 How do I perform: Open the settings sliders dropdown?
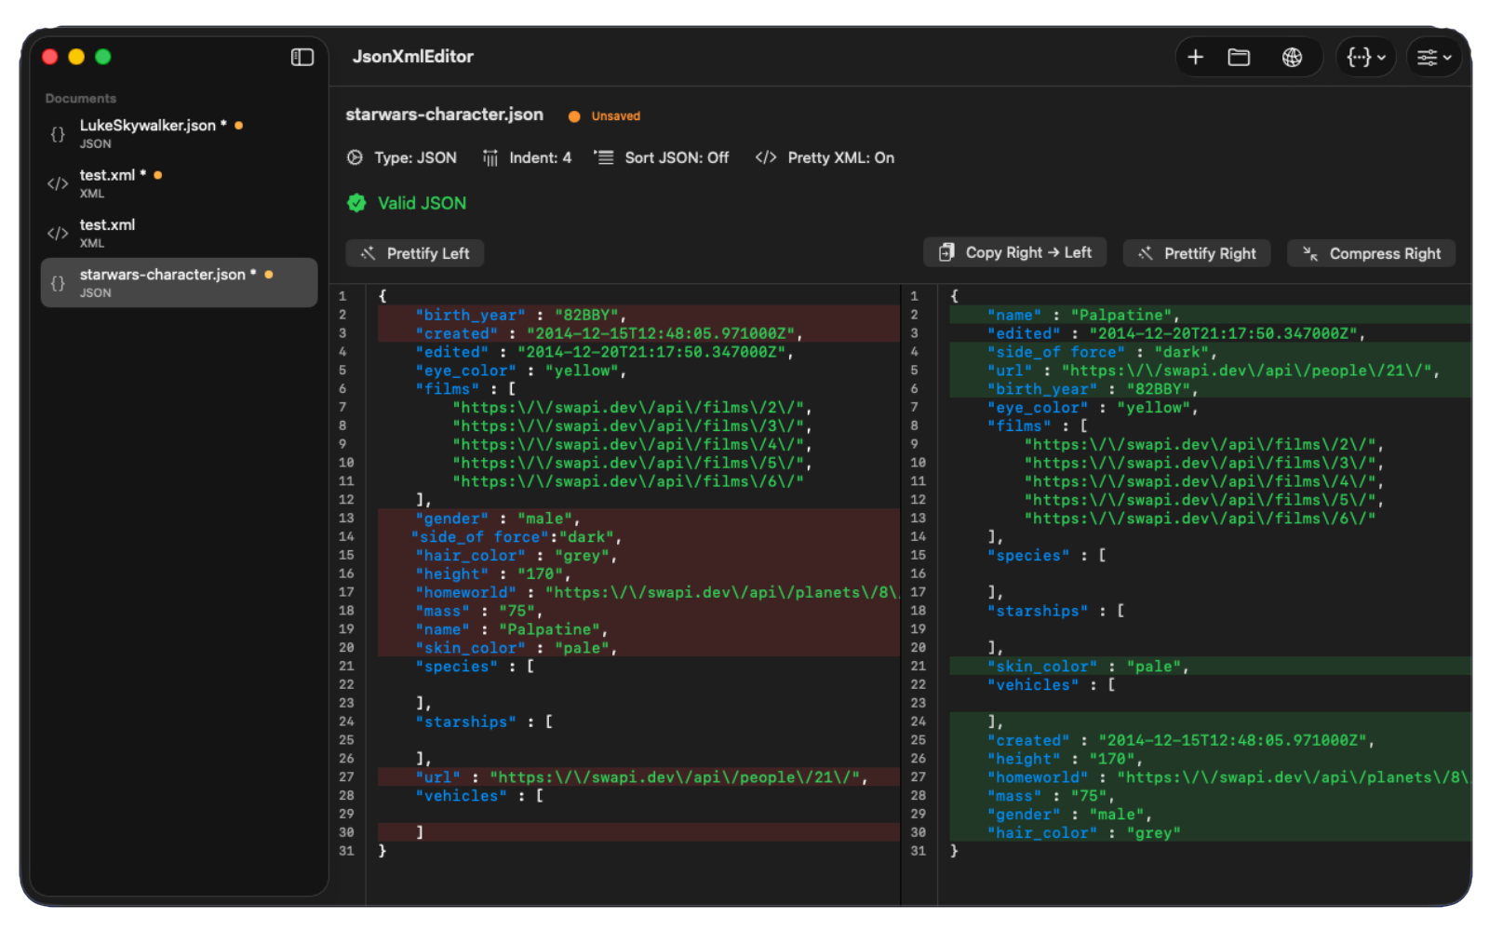click(1432, 57)
